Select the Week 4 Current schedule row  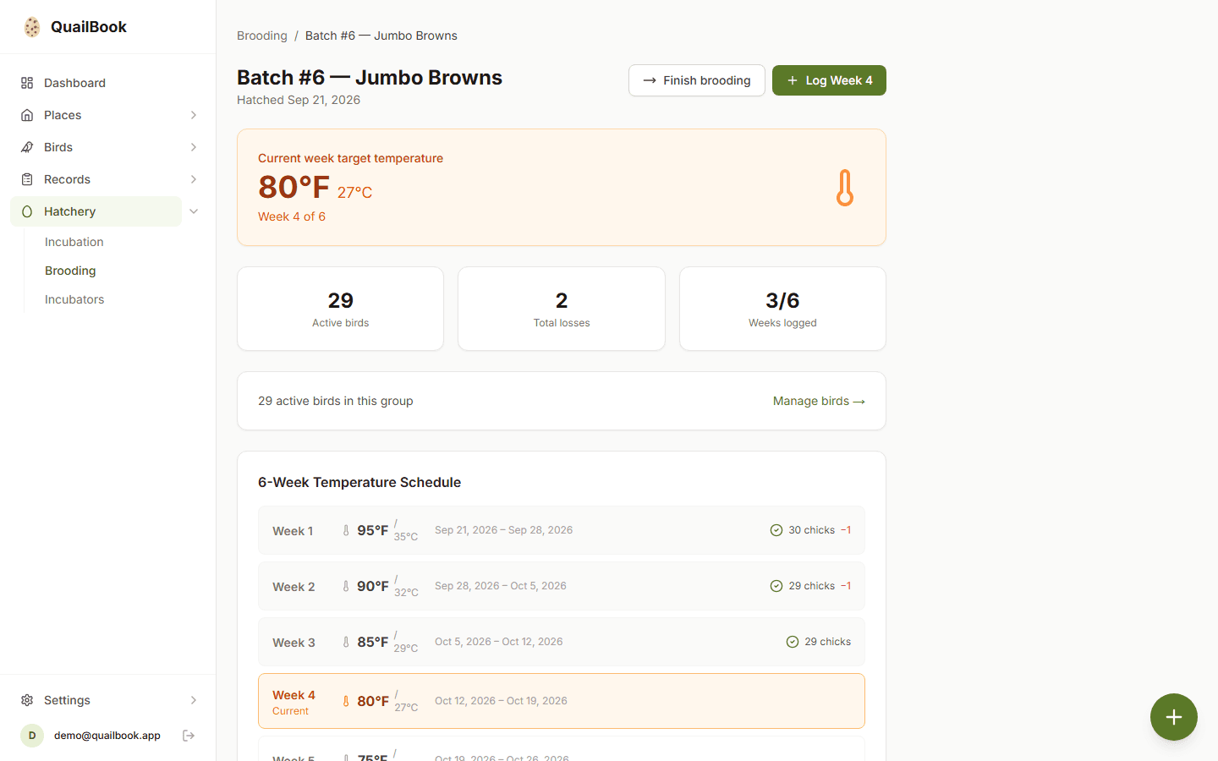562,701
